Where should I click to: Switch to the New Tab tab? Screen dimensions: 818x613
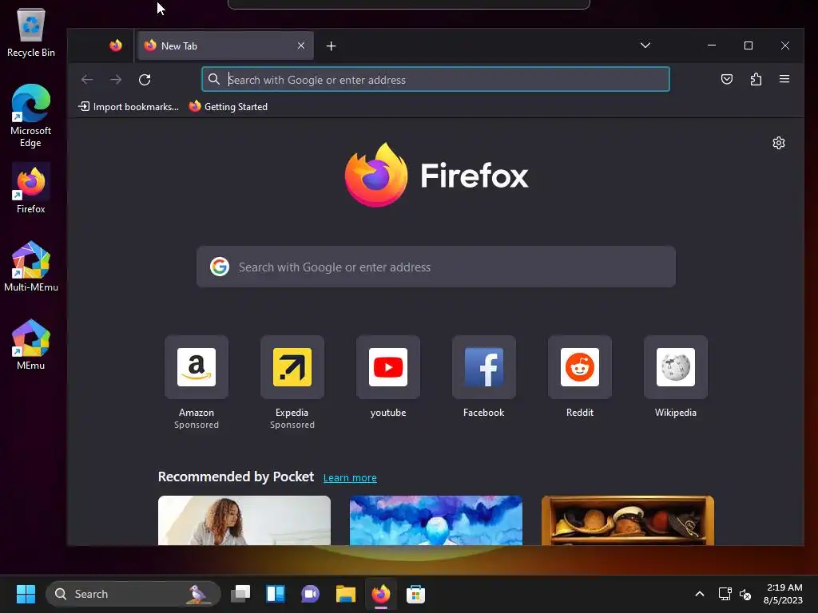[x=225, y=45]
